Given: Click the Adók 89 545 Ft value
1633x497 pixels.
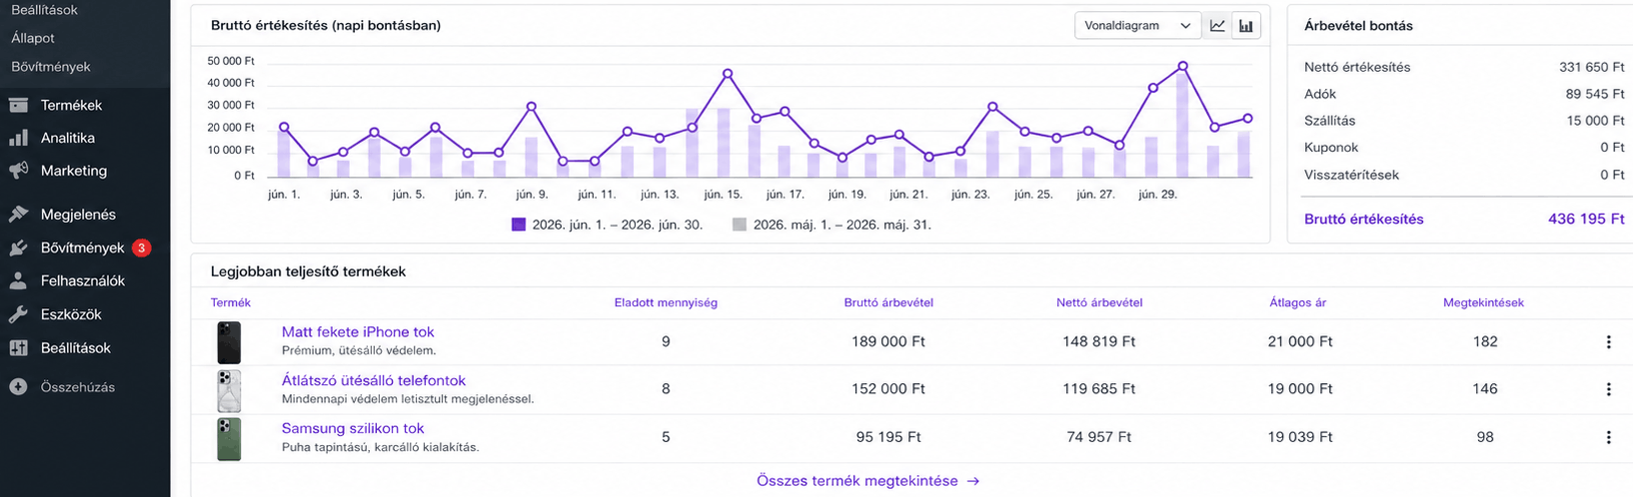Looking at the screenshot, I should coord(1595,94).
